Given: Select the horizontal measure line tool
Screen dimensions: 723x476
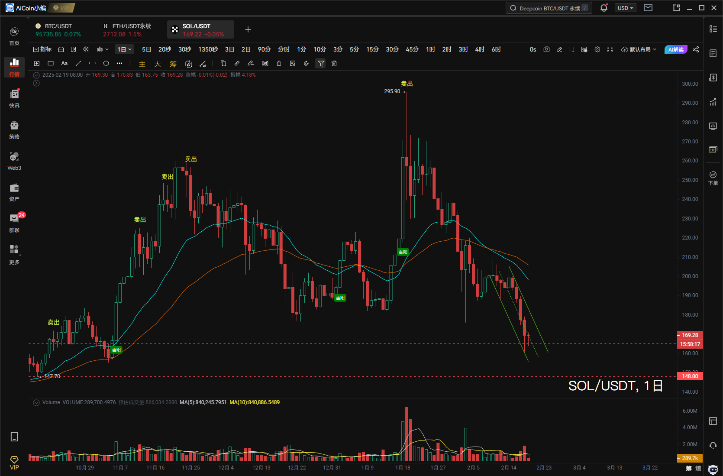Looking at the screenshot, I should click(x=92, y=63).
